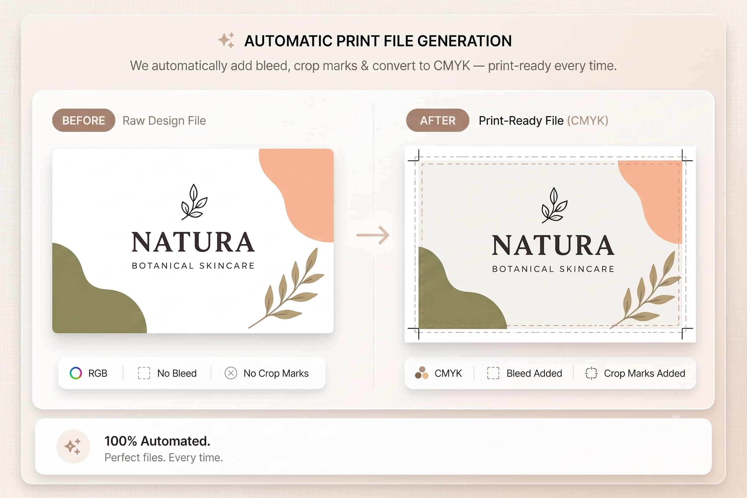Click the dashed square No Bleed icon
This screenshot has height=498, width=747.
pyautogui.click(x=144, y=373)
